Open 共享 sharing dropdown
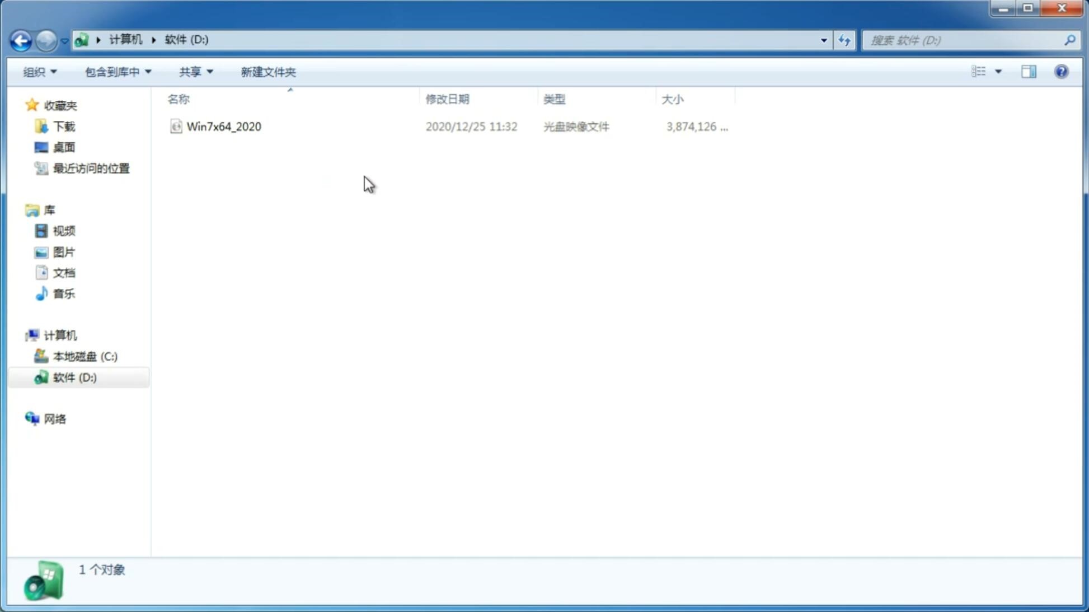1089x612 pixels. click(196, 71)
